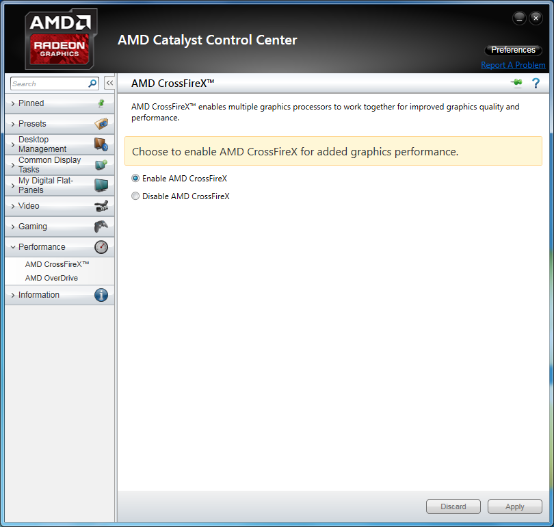
Task: Click the AMD Radeon Graphics logo
Action: (x=61, y=39)
